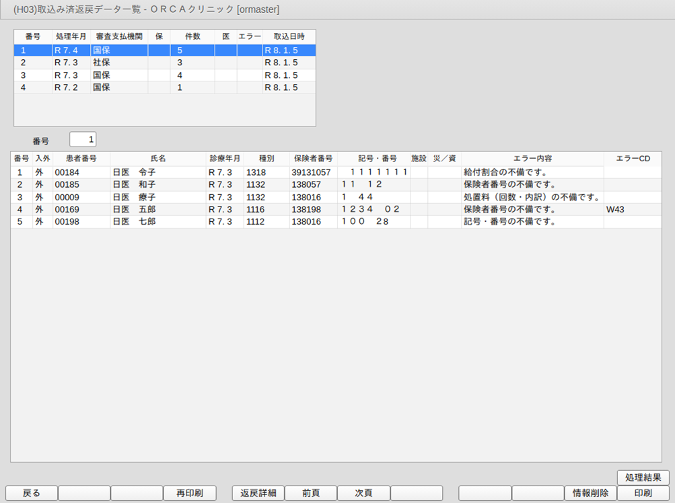Select patient 日医 和子 row
The height and width of the screenshot is (503, 675).
point(335,185)
